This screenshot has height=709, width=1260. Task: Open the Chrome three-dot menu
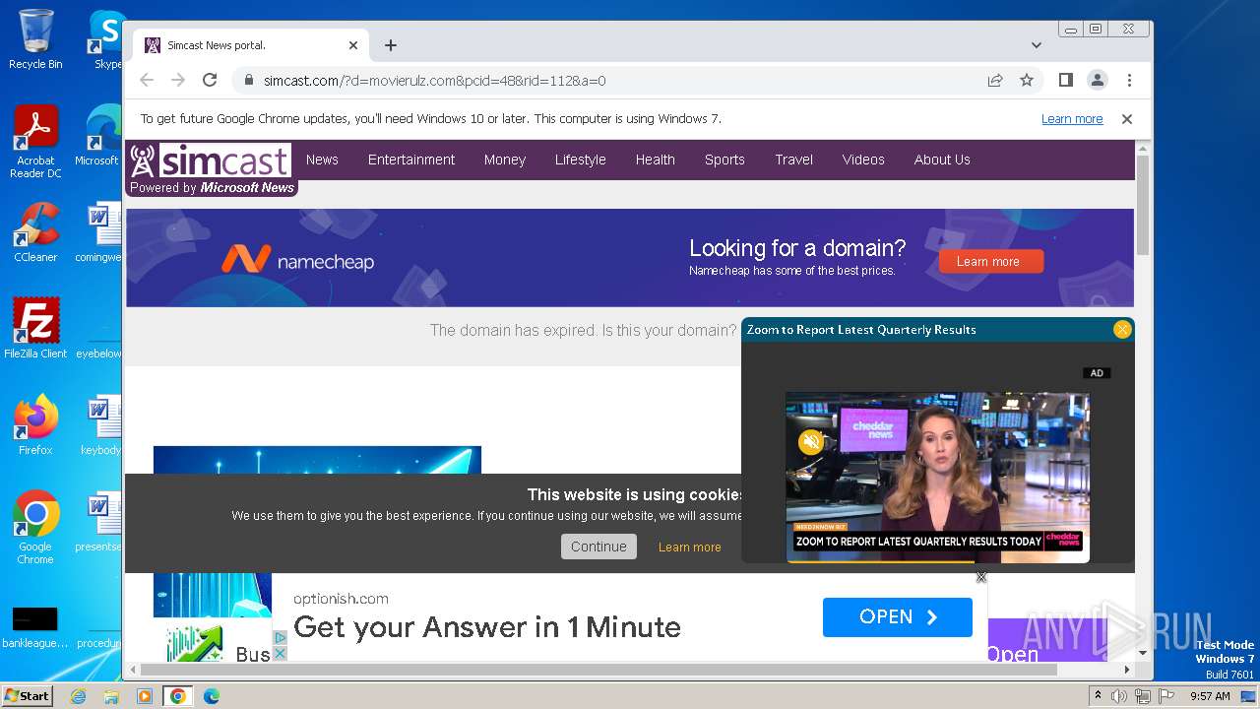(x=1129, y=81)
